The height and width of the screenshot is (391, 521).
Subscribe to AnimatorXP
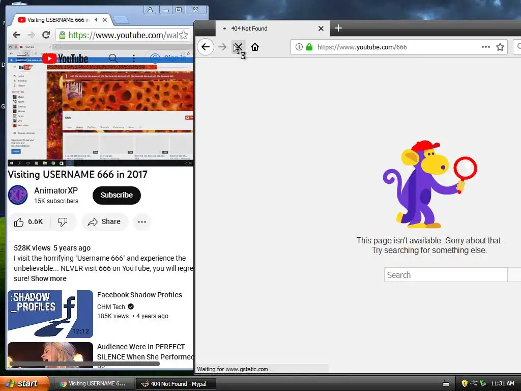[117, 195]
